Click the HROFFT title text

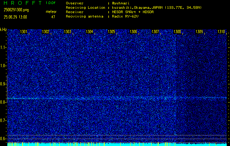(23, 3)
